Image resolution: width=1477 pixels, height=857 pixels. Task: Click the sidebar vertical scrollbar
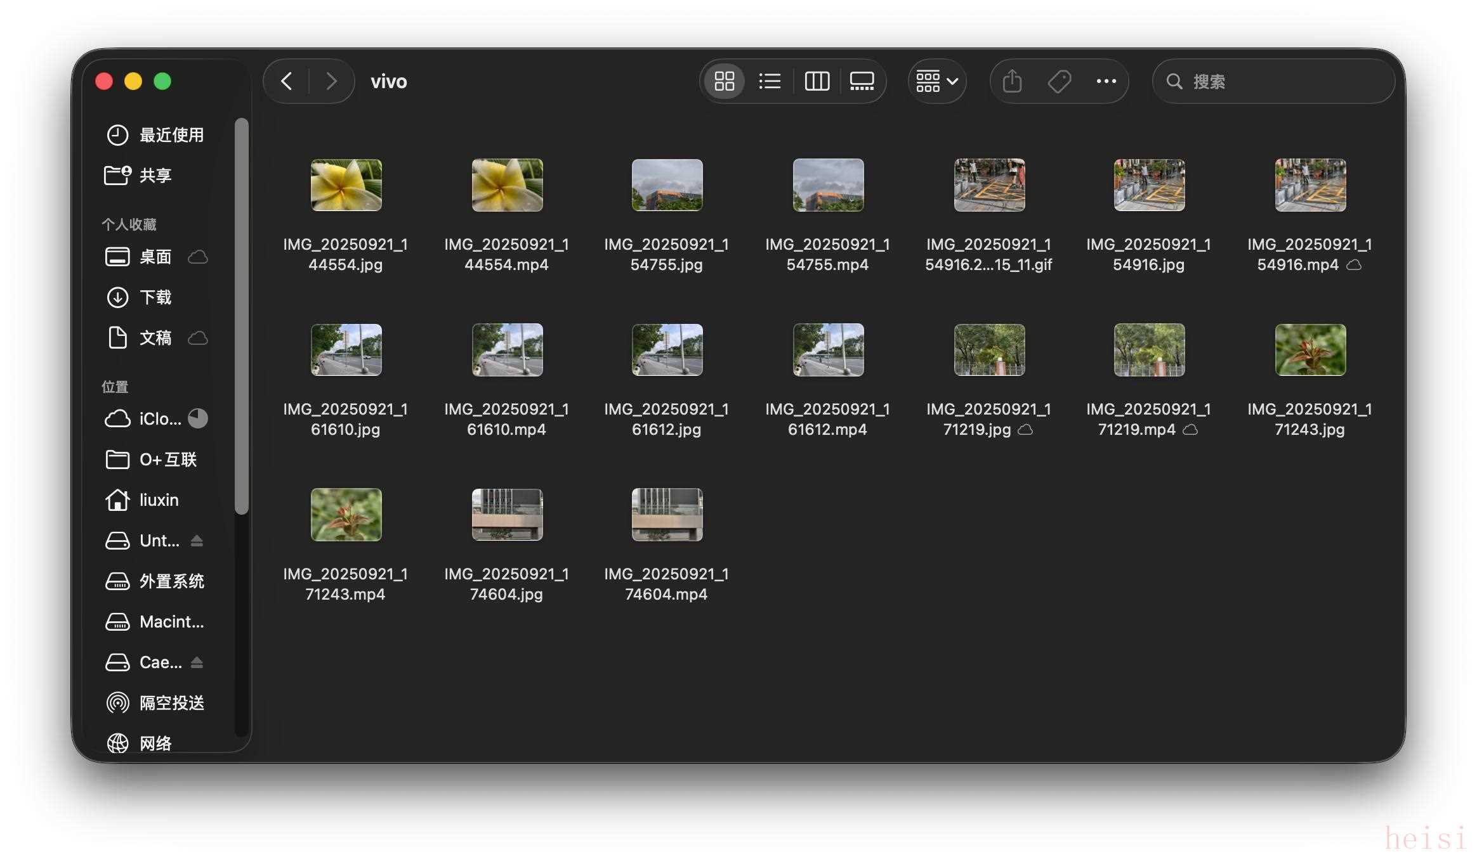[x=241, y=317]
